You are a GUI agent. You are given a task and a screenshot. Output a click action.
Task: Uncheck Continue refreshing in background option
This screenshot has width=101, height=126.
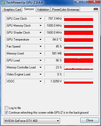6,112
